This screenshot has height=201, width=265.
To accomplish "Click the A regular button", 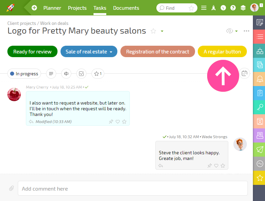I will point(222,51).
